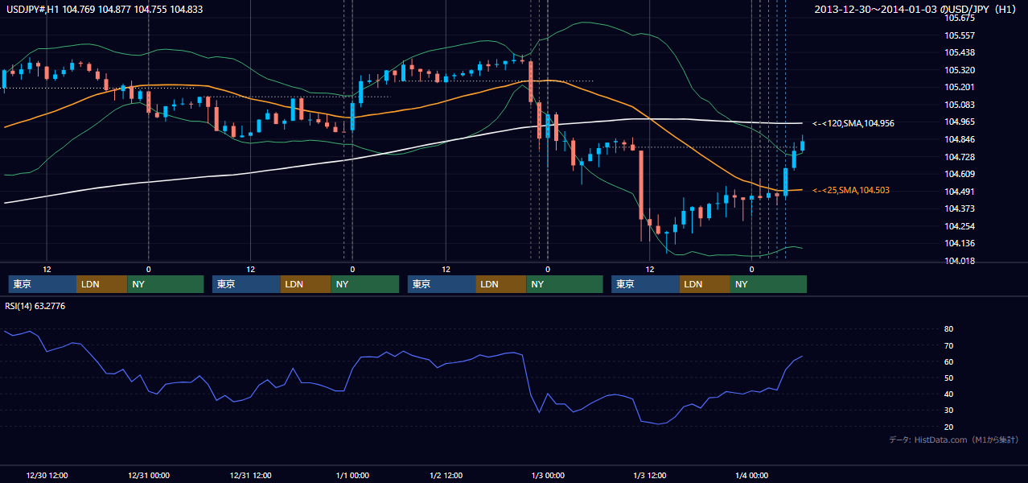The width and height of the screenshot is (1028, 483).
Task: Click the rightmost LDN session bar
Action: pyautogui.click(x=705, y=284)
